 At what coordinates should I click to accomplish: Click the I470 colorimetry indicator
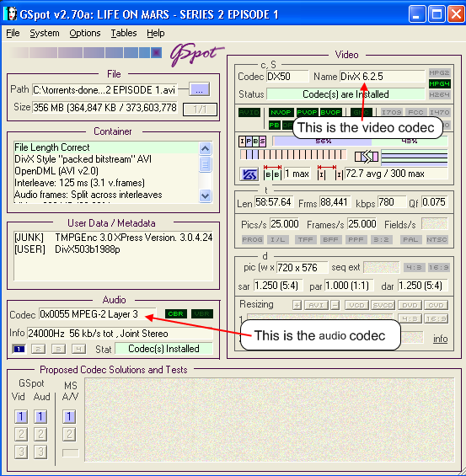(x=439, y=113)
